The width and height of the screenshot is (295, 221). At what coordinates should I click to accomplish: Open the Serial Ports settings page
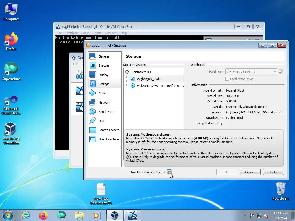pyautogui.click(x=105, y=112)
